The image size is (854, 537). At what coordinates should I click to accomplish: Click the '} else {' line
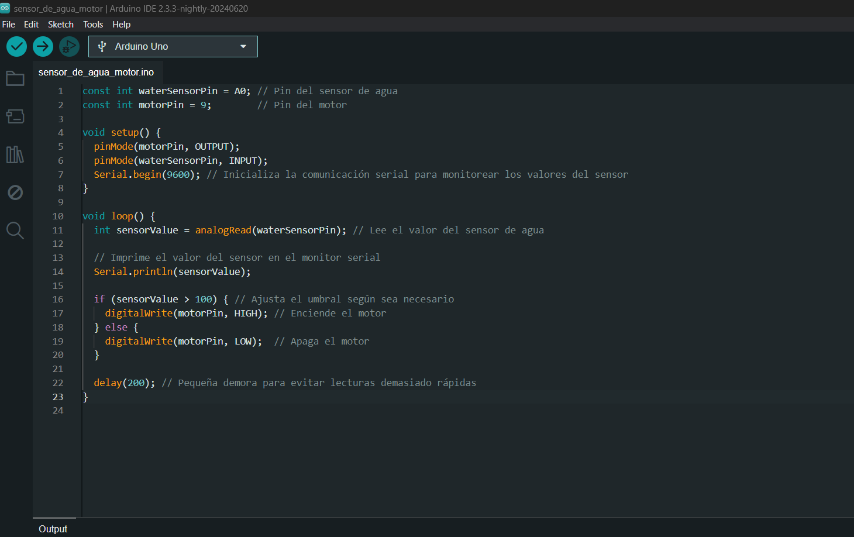pyautogui.click(x=116, y=328)
